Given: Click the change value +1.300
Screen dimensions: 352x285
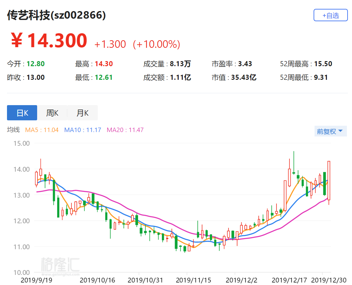Looking at the screenshot, I should tap(110, 44).
